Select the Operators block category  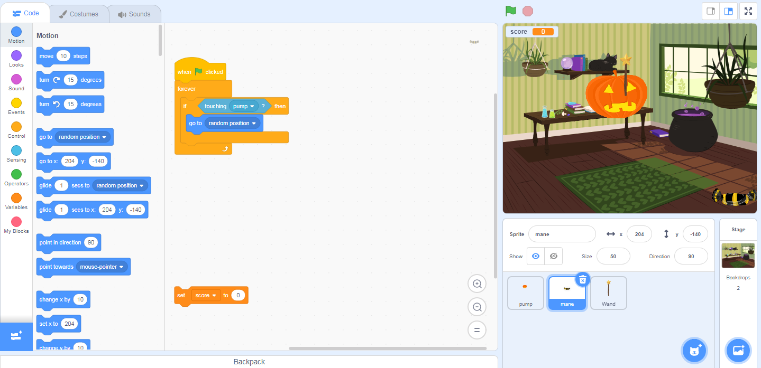[x=16, y=178]
